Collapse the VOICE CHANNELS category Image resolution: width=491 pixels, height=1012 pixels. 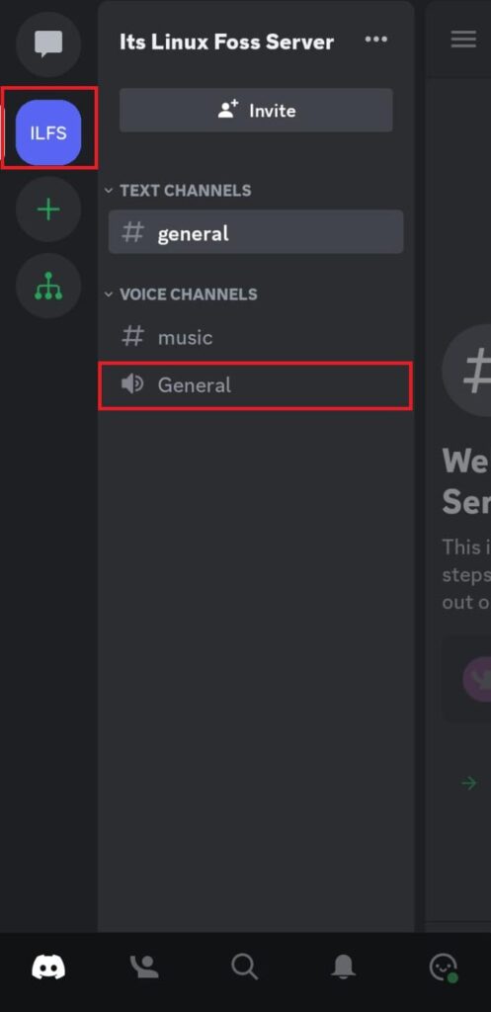(181, 295)
